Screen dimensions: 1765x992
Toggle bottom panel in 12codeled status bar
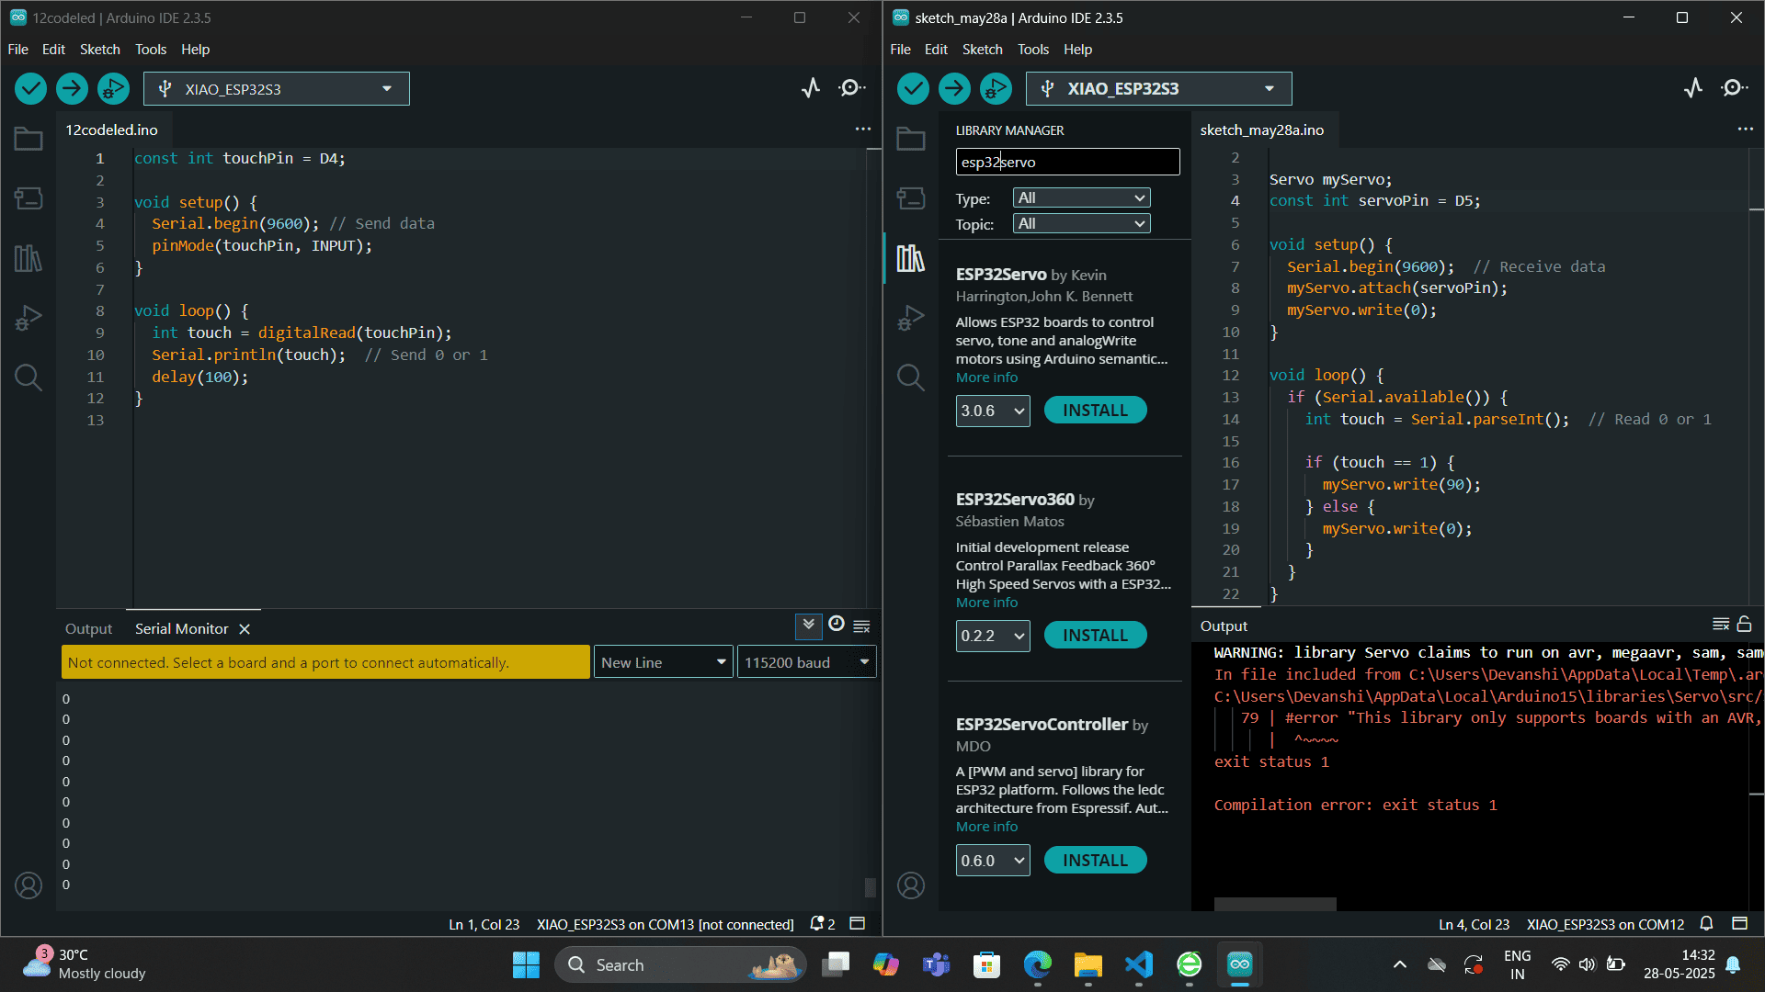coord(857,924)
